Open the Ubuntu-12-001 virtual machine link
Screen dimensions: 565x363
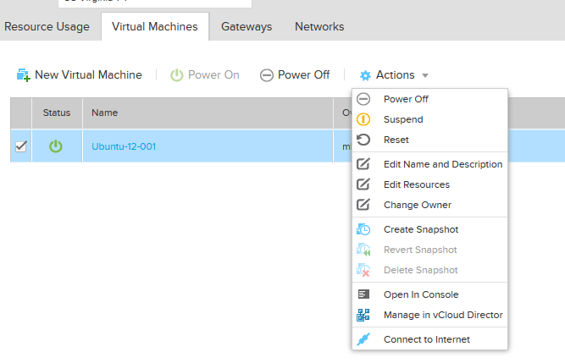[124, 146]
